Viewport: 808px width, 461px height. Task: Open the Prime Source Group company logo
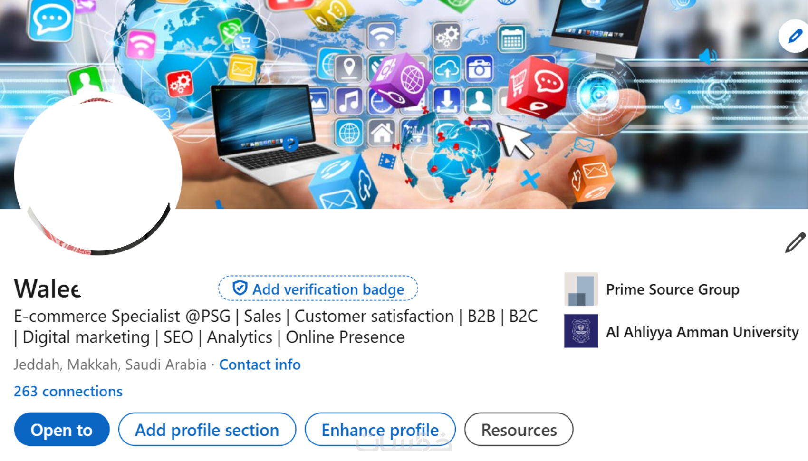click(x=581, y=289)
